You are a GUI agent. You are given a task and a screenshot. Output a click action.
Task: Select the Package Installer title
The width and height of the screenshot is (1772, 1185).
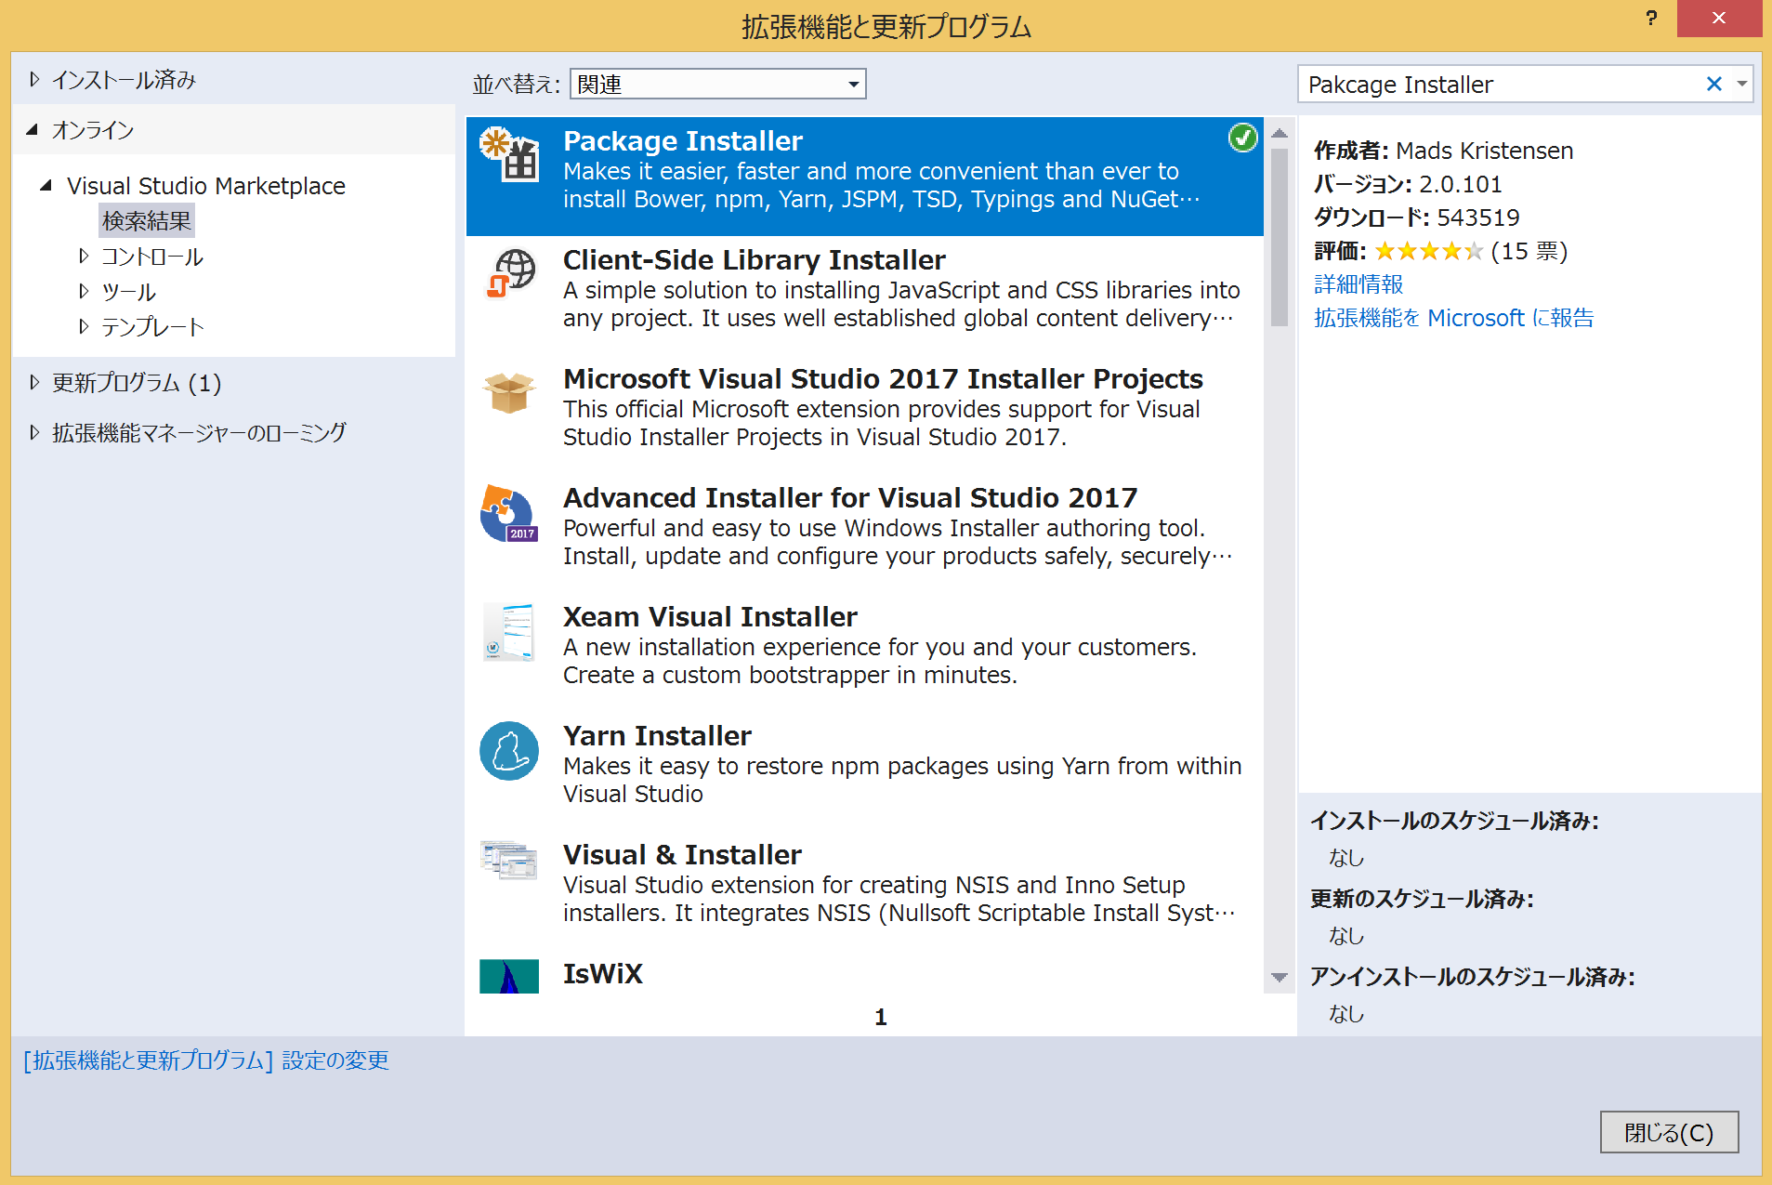click(x=683, y=140)
